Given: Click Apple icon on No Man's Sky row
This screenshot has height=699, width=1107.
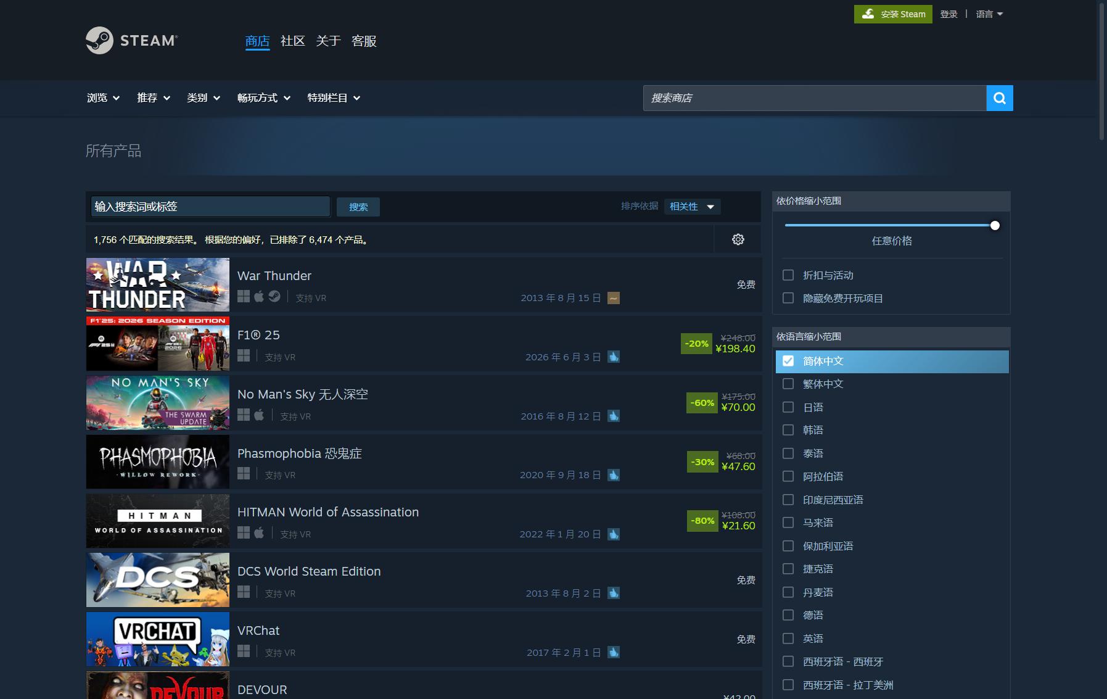Looking at the screenshot, I should (259, 415).
